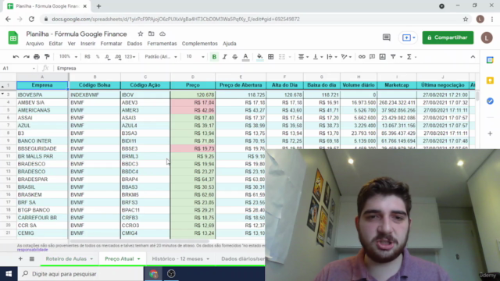Open the Dados menu
This screenshot has width=500, height=281.
click(x=134, y=44)
